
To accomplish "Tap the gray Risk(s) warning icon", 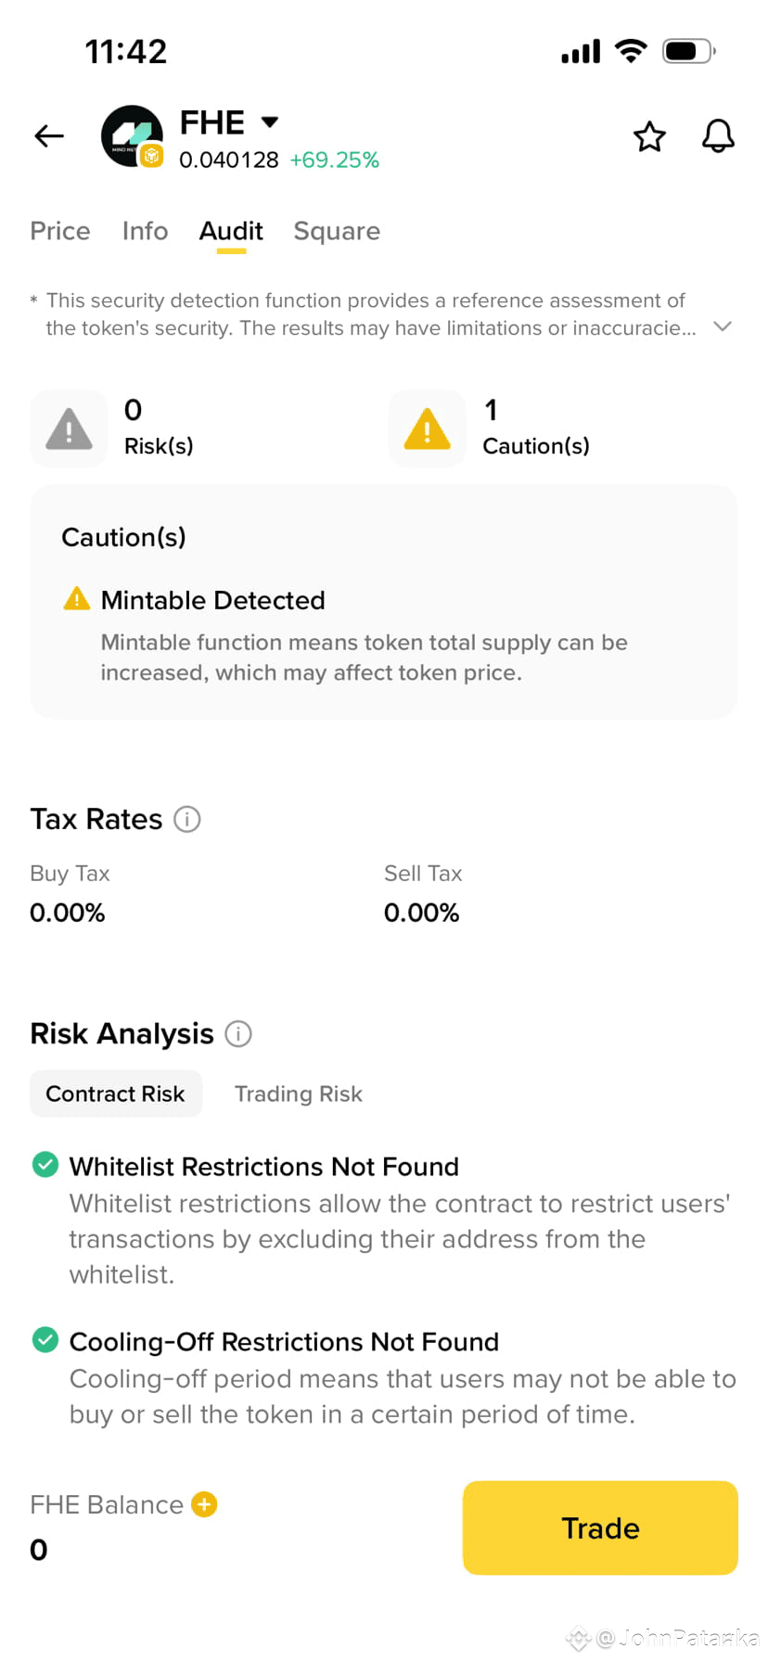I will pos(69,428).
